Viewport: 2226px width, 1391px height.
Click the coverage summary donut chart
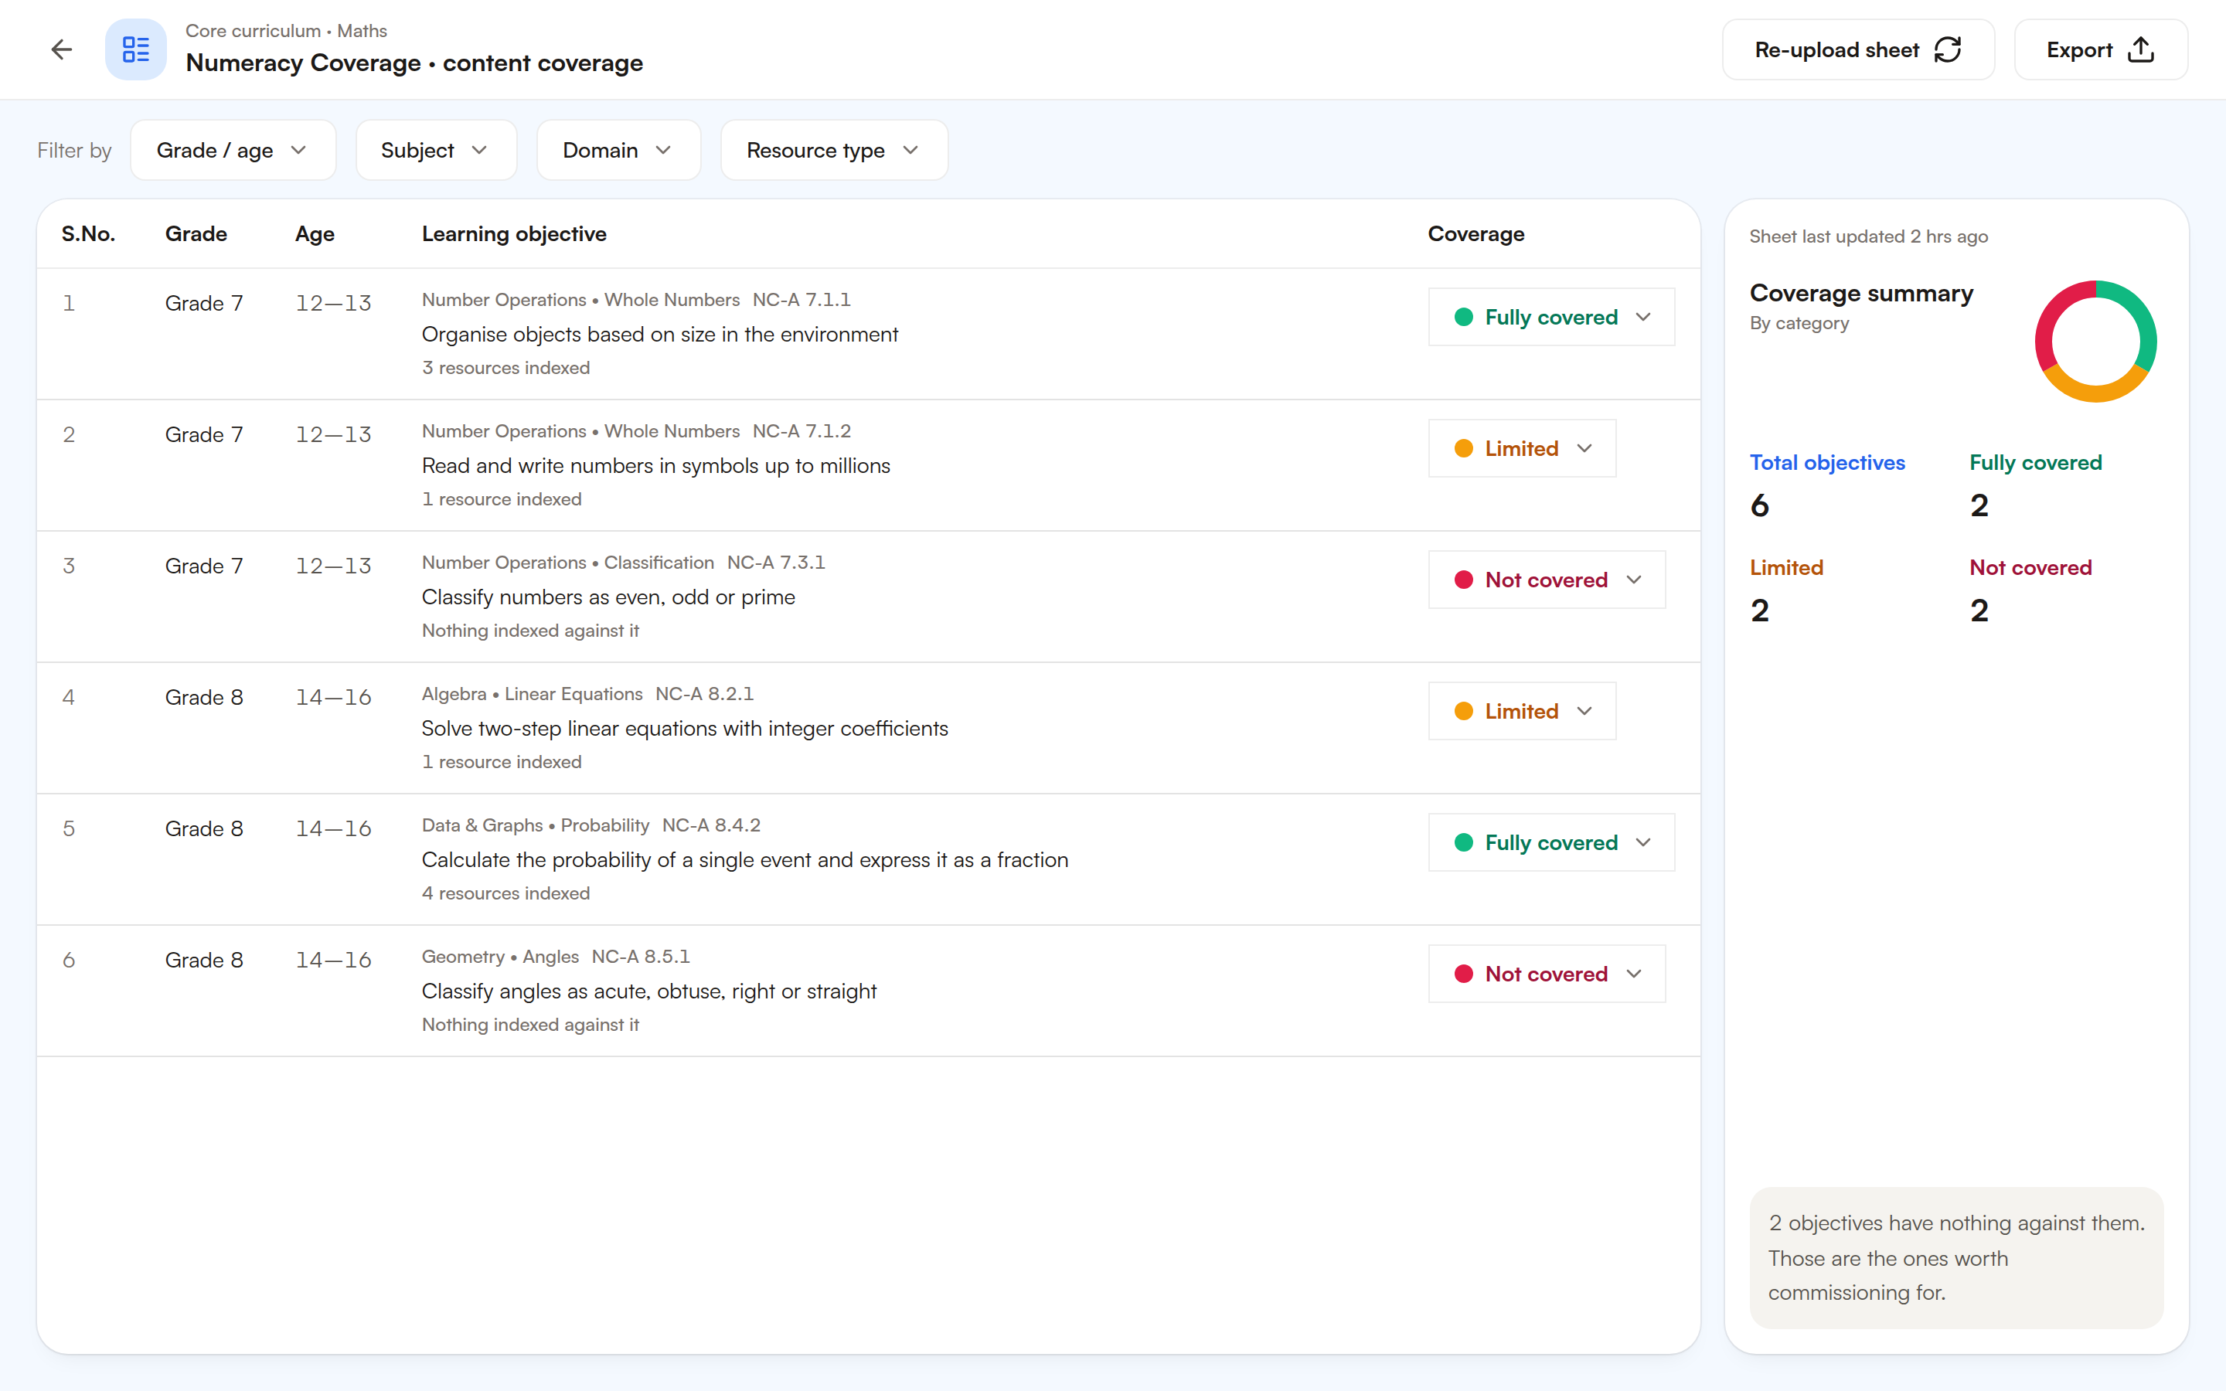point(2095,342)
